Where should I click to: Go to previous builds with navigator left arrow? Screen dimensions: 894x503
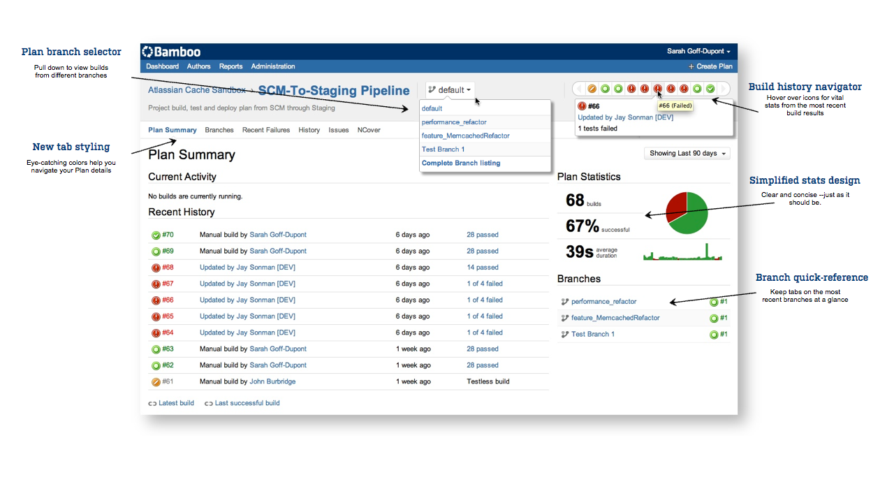pyautogui.click(x=579, y=89)
